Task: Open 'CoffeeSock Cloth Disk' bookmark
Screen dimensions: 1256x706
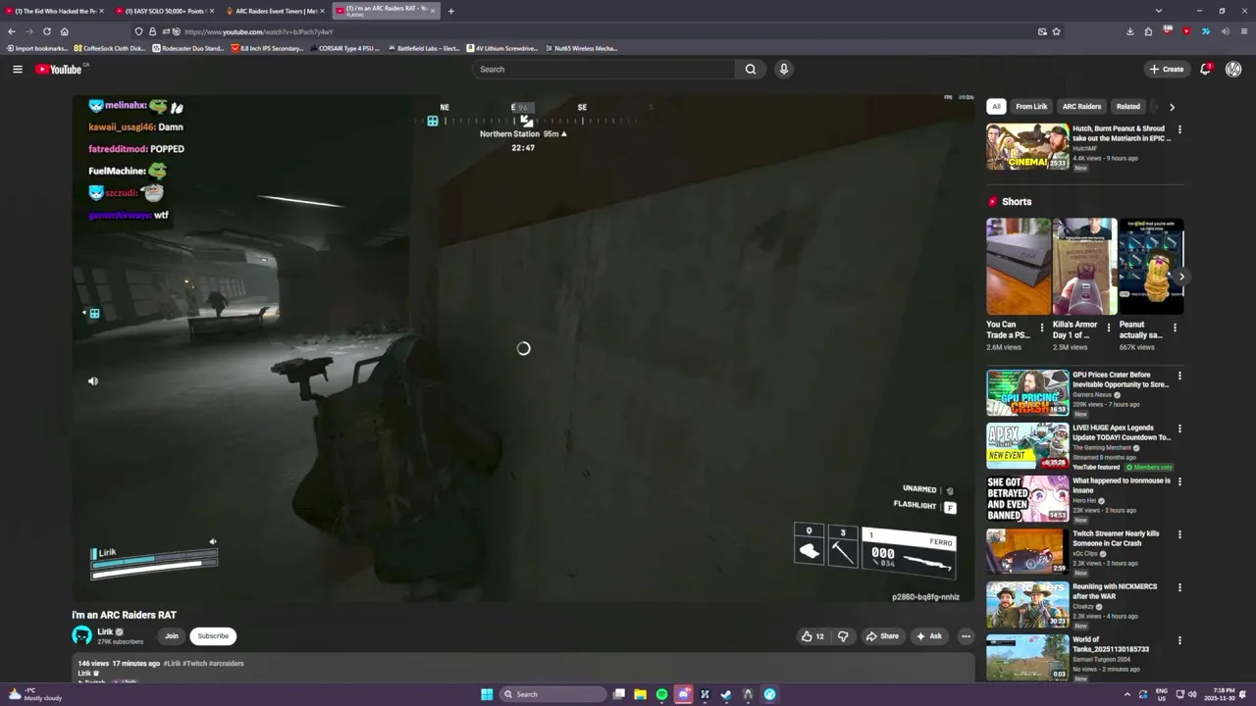Action: click(x=109, y=48)
